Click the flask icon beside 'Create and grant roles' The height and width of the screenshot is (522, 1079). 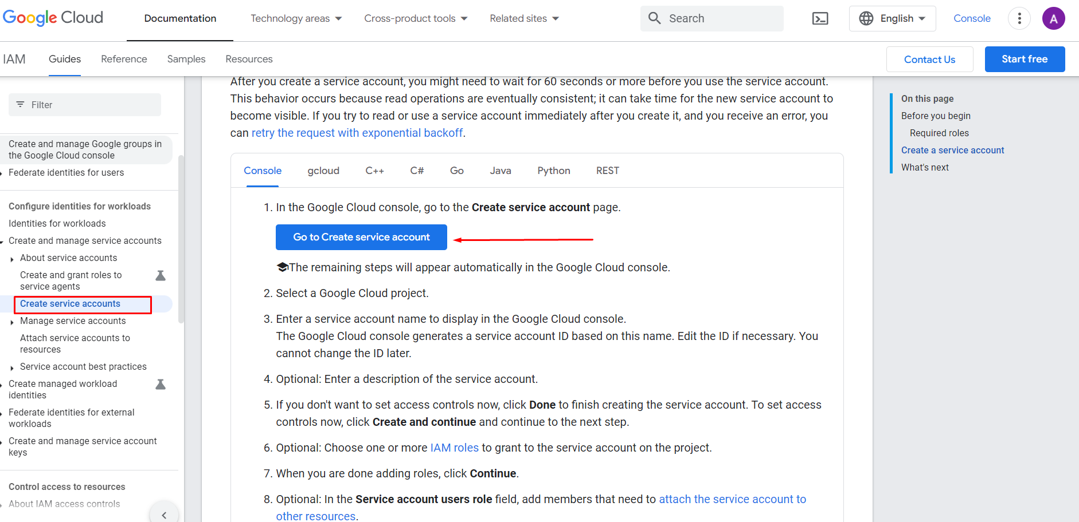[160, 275]
